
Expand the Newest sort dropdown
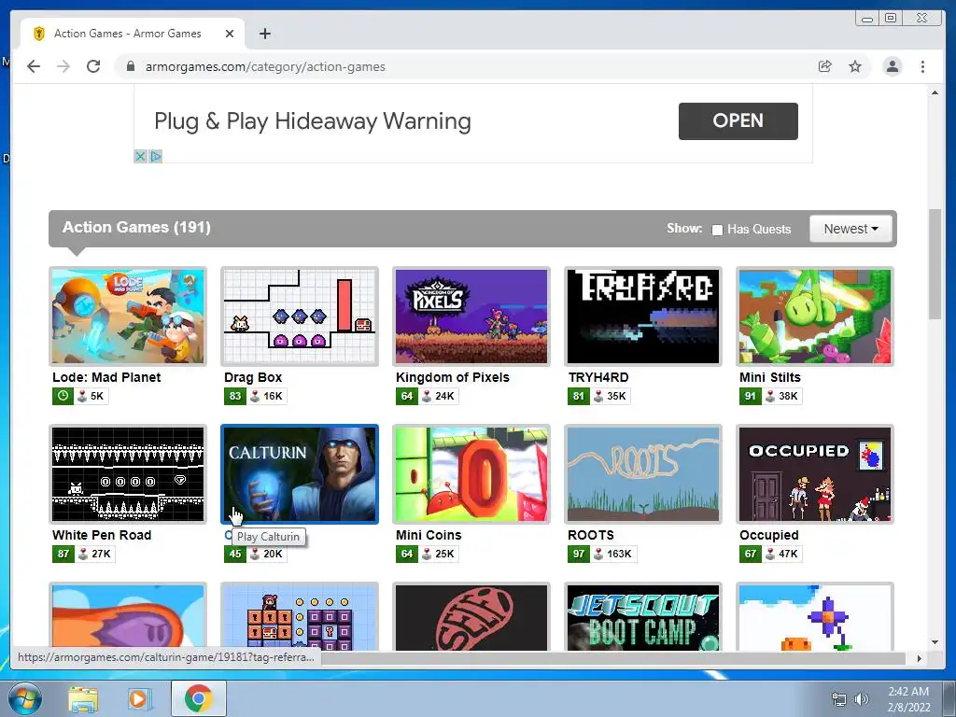pyautogui.click(x=851, y=229)
